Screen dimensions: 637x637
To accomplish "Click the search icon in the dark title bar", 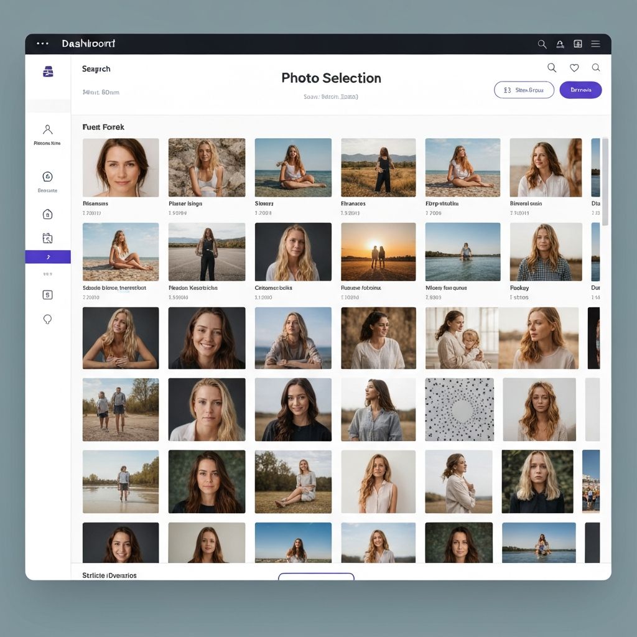I will point(542,44).
